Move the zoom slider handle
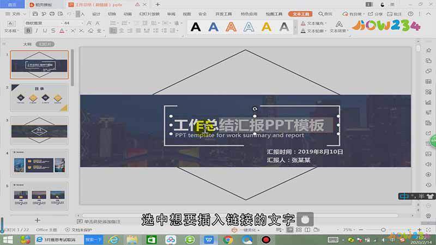436x245 pixels. [383, 230]
